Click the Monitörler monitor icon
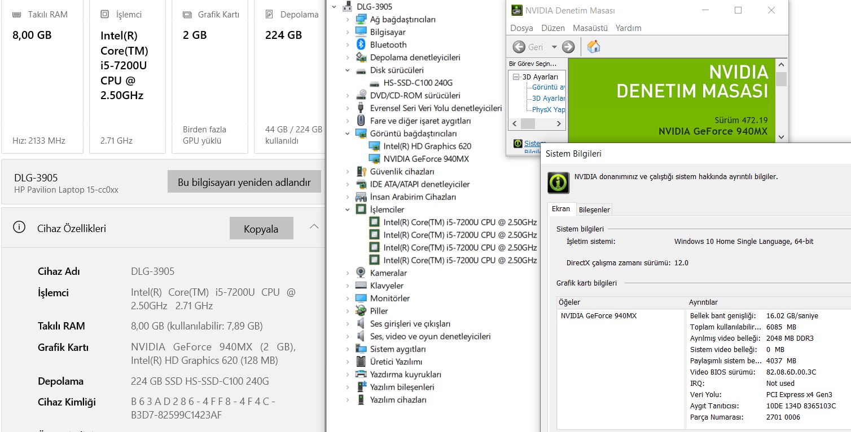Image resolution: width=851 pixels, height=432 pixels. (361, 298)
